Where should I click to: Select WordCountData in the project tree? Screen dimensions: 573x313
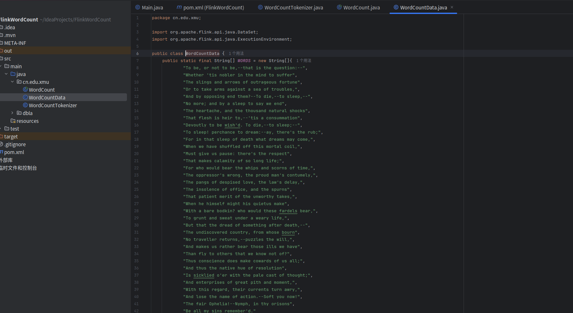coord(47,98)
